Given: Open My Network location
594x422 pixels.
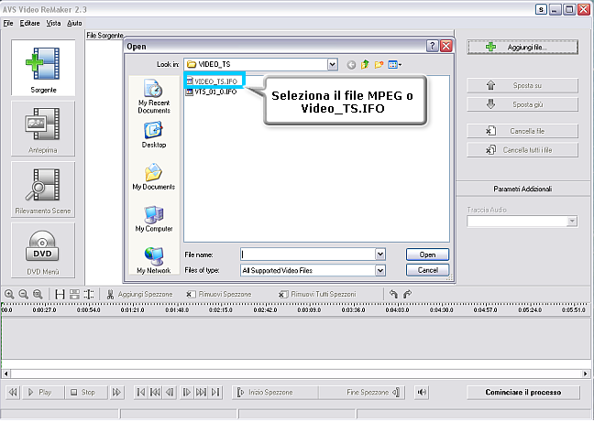Looking at the screenshot, I should (x=154, y=260).
